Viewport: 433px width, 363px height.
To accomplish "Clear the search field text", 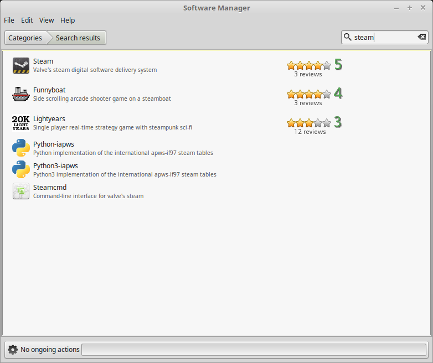I will pos(422,37).
